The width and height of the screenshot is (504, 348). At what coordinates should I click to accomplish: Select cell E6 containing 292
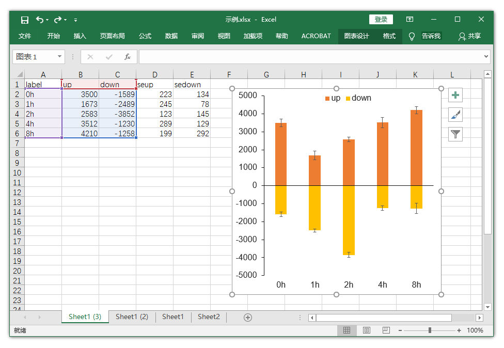192,134
